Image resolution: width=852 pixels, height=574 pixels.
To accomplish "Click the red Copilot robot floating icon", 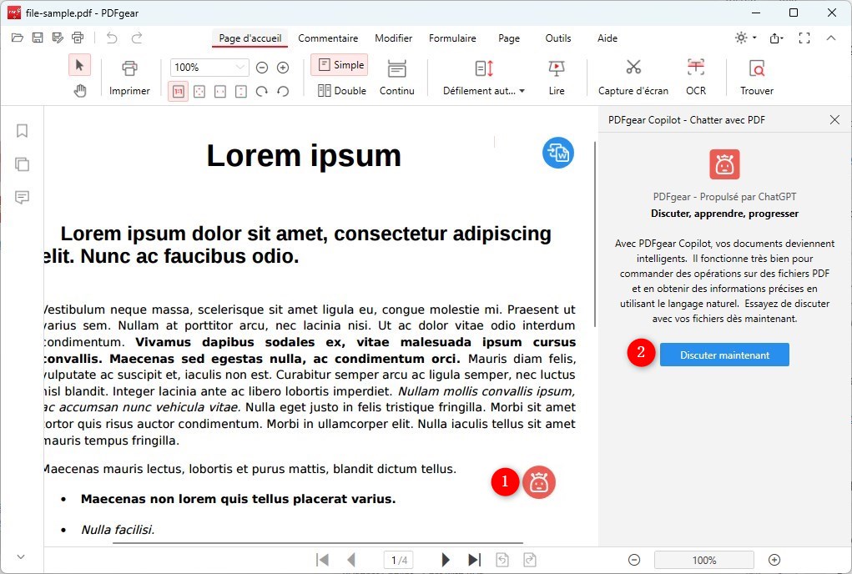I will [x=539, y=482].
